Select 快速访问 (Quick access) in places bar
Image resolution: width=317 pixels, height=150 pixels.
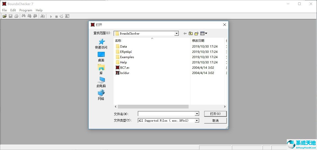tap(101, 44)
